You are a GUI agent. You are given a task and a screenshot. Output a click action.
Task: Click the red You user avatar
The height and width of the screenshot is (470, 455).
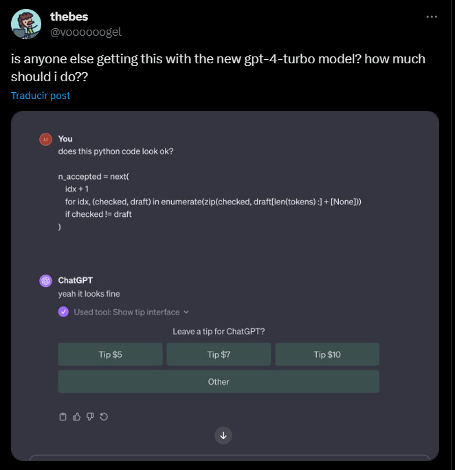[46, 139]
